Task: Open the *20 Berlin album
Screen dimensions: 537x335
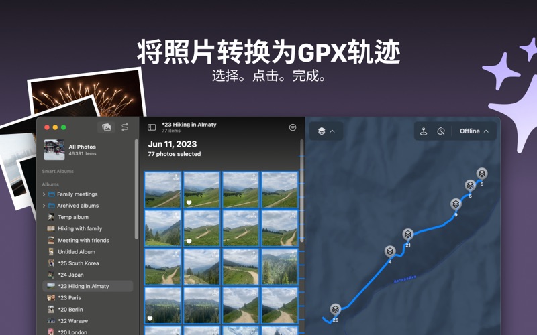Action: point(87,310)
